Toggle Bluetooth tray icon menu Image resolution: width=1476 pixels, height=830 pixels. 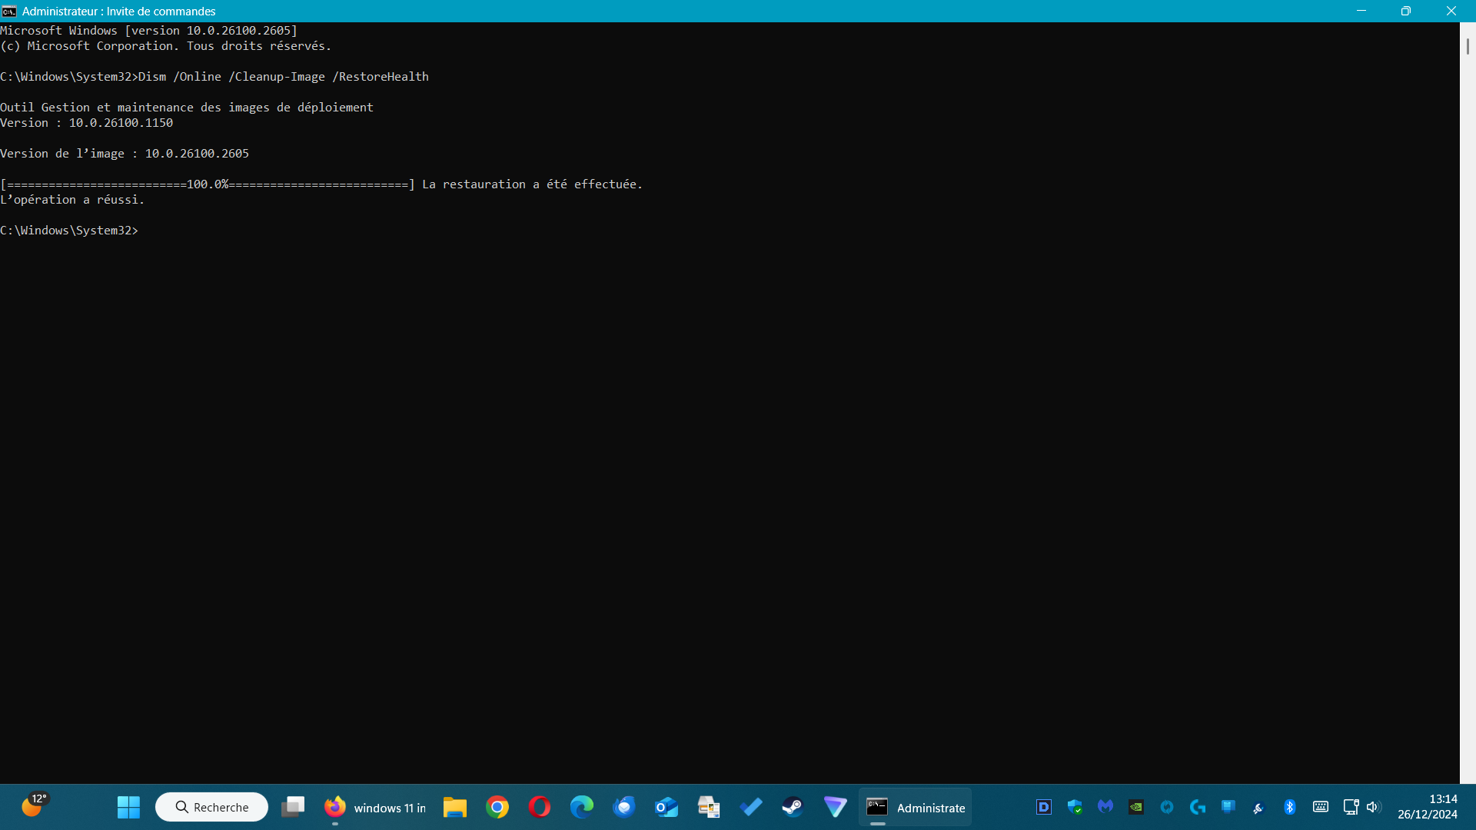[1290, 807]
